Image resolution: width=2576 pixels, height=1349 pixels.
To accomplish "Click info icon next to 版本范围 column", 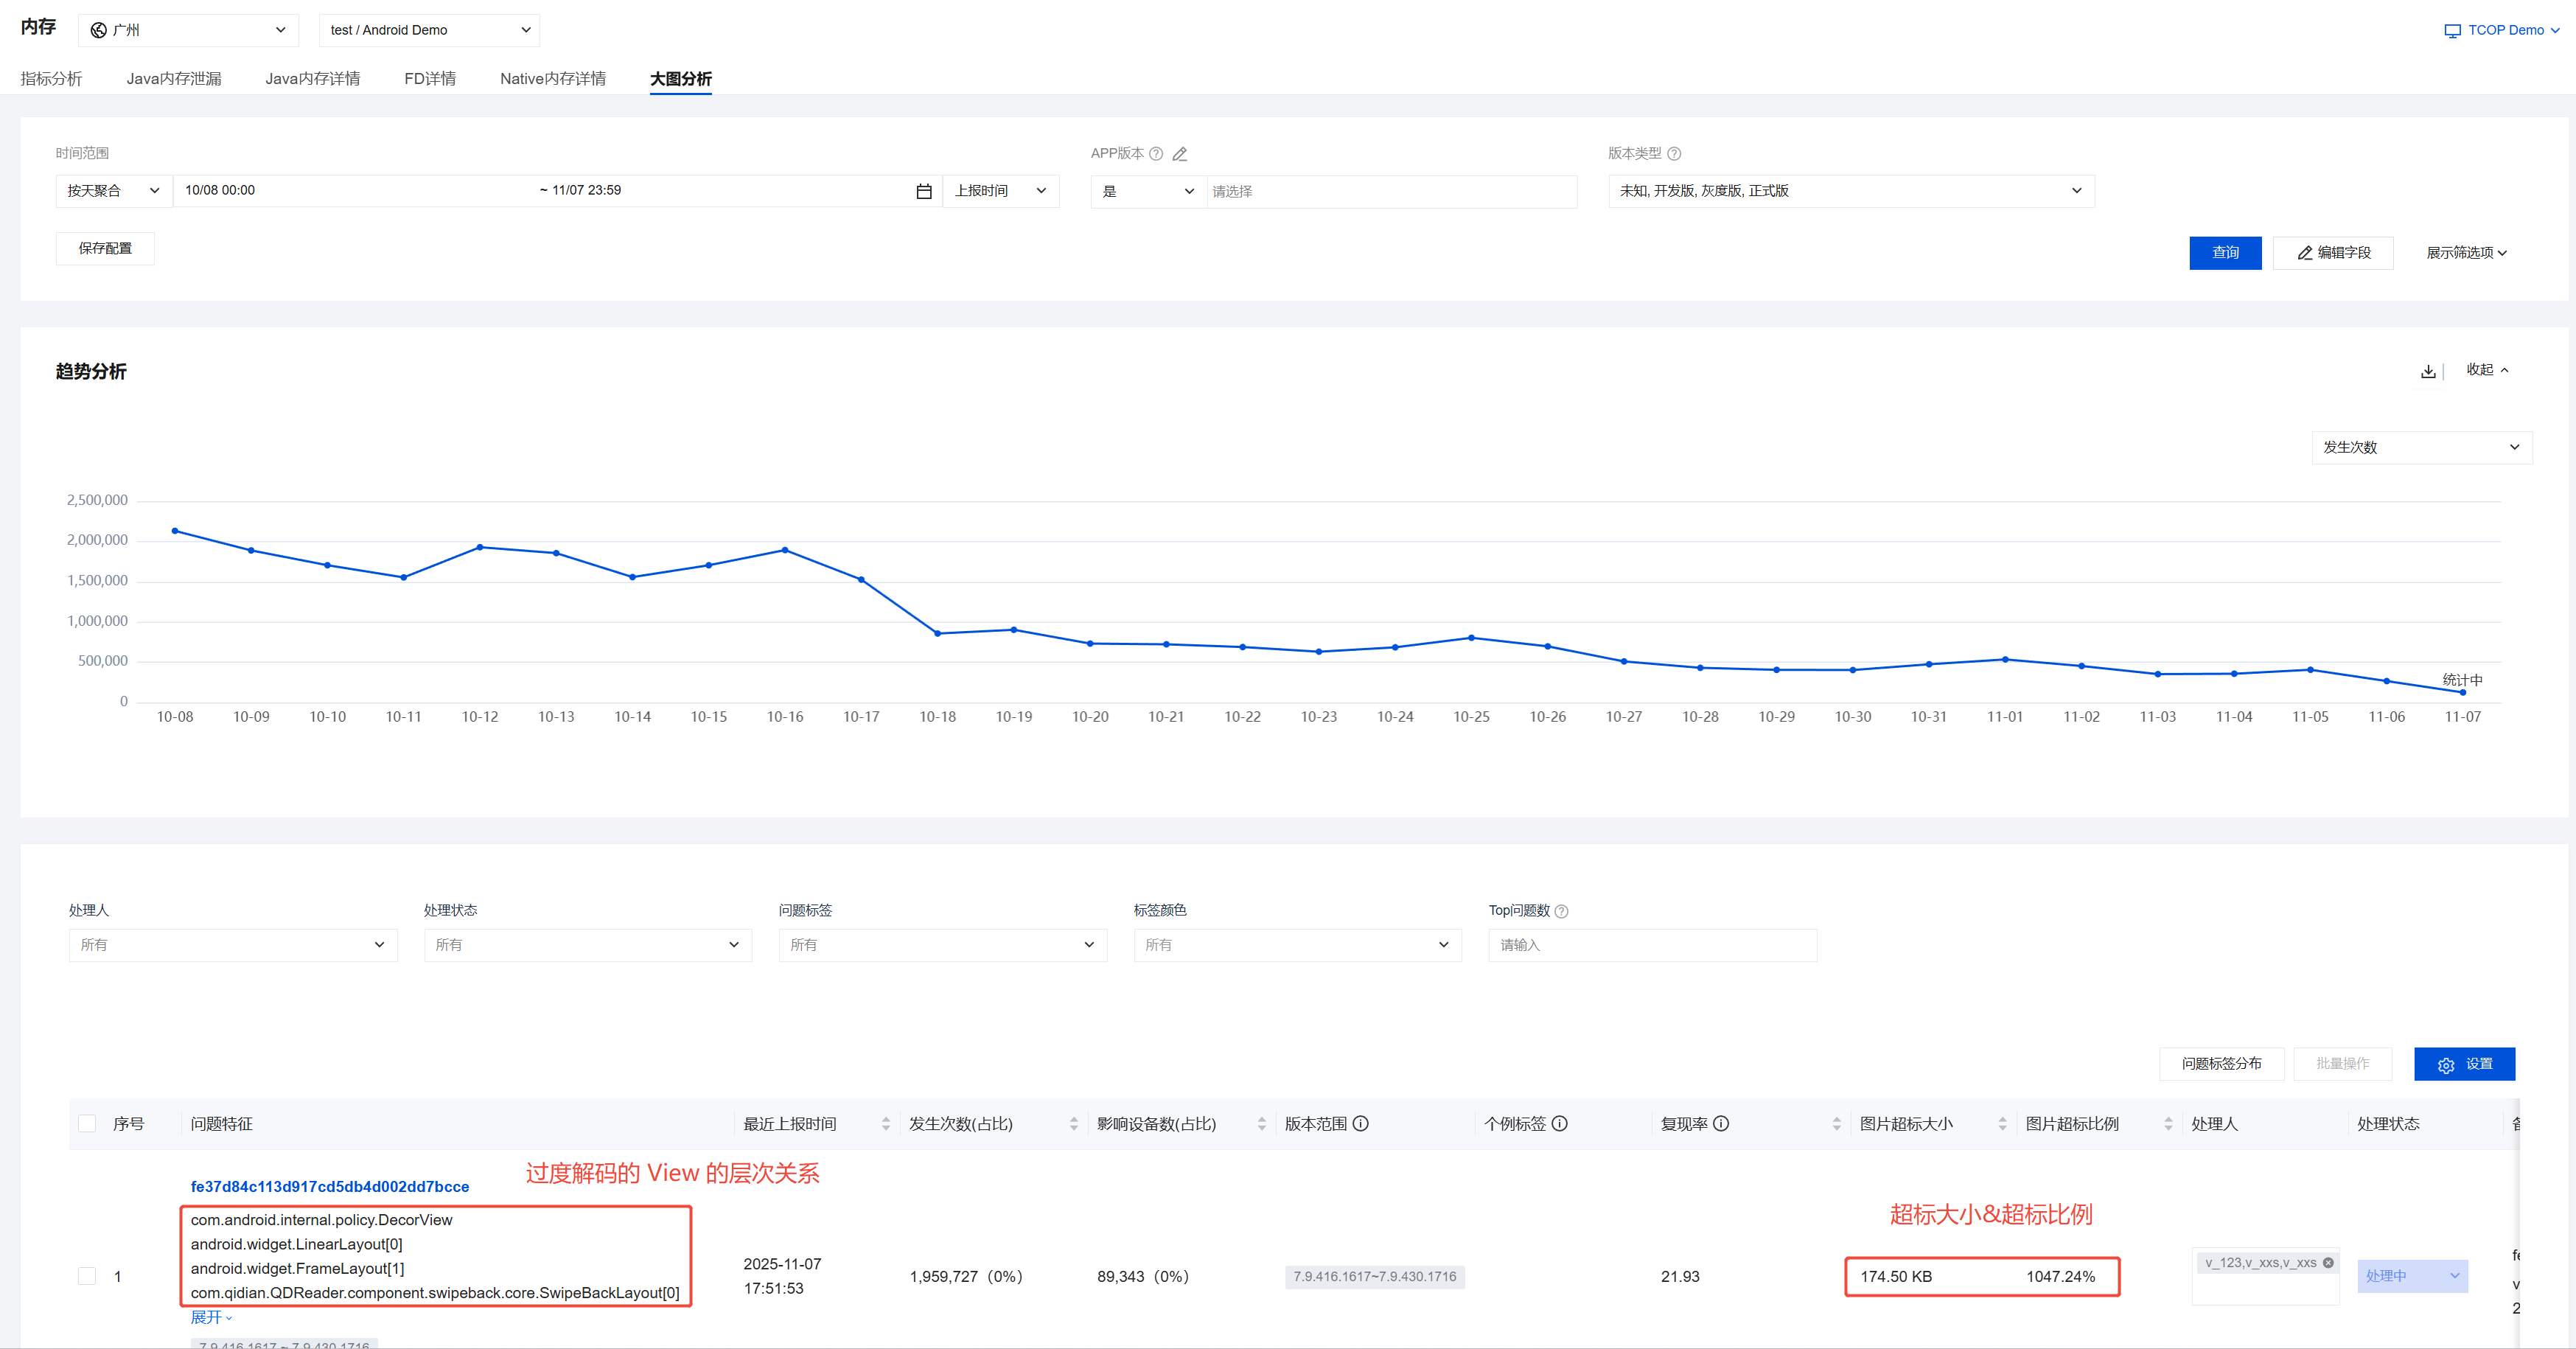I will (1360, 1124).
